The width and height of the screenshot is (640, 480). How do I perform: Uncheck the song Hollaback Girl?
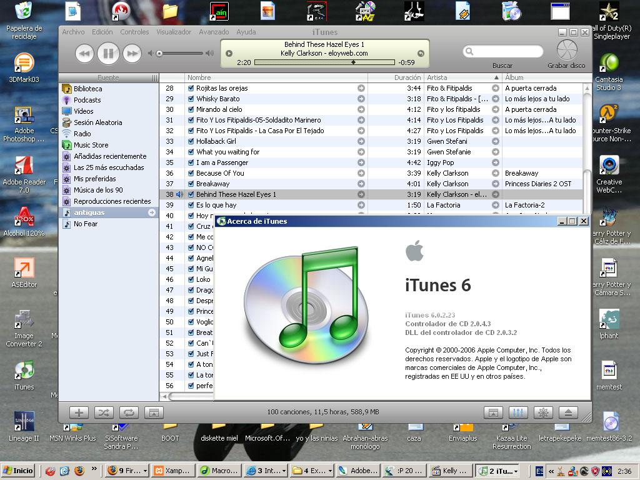pos(191,141)
